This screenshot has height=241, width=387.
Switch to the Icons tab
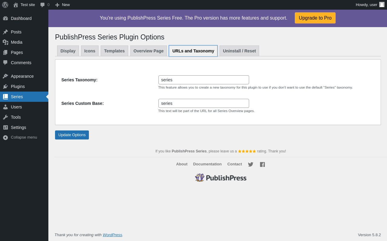click(90, 51)
